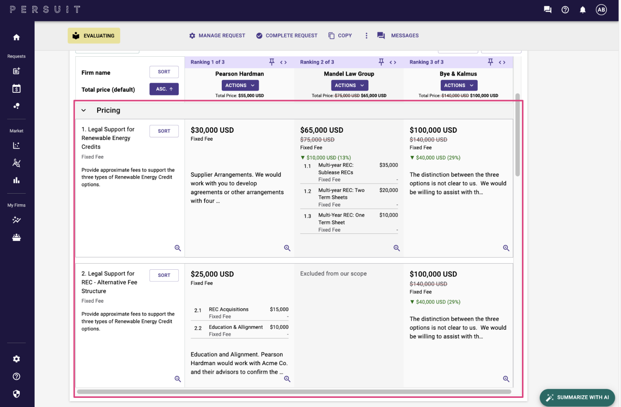Click the sidebar help question mark icon

16,377
